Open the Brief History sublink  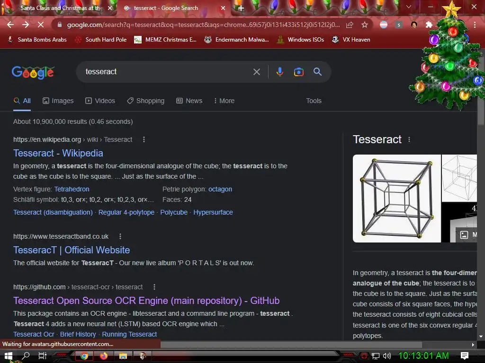[x=78, y=334]
